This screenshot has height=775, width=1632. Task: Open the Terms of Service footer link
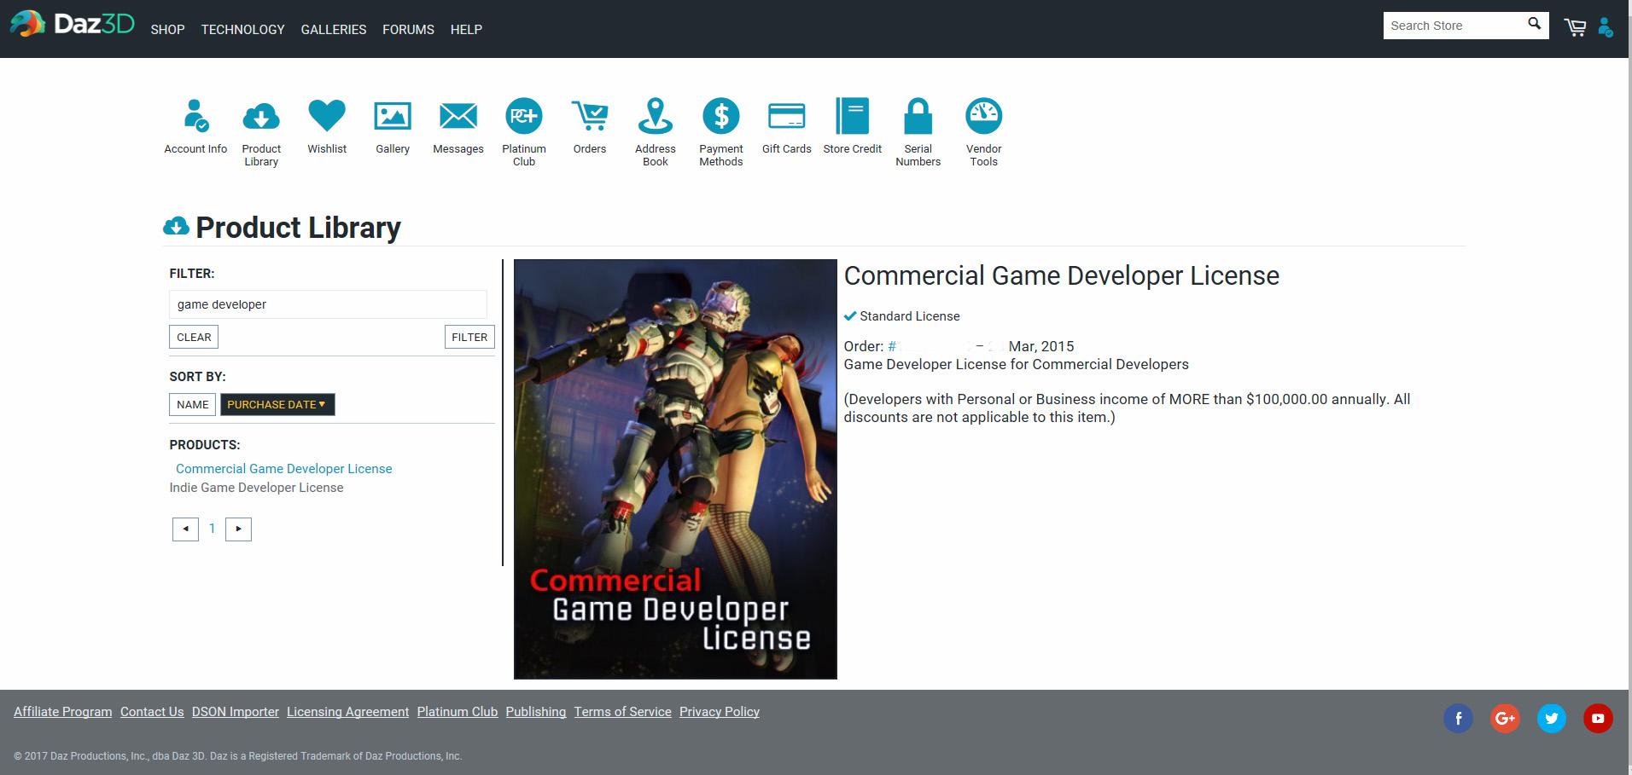tap(623, 712)
